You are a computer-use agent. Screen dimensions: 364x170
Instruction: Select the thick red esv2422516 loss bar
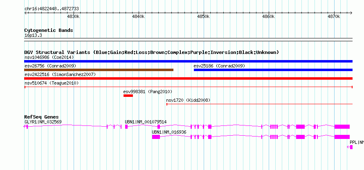point(188,78)
